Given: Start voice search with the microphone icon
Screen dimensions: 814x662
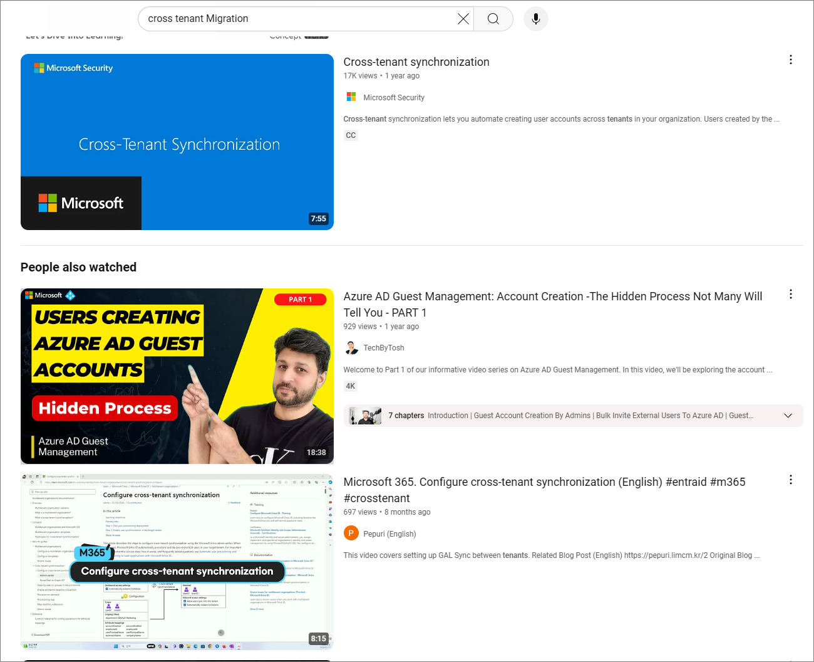Looking at the screenshot, I should tap(536, 19).
